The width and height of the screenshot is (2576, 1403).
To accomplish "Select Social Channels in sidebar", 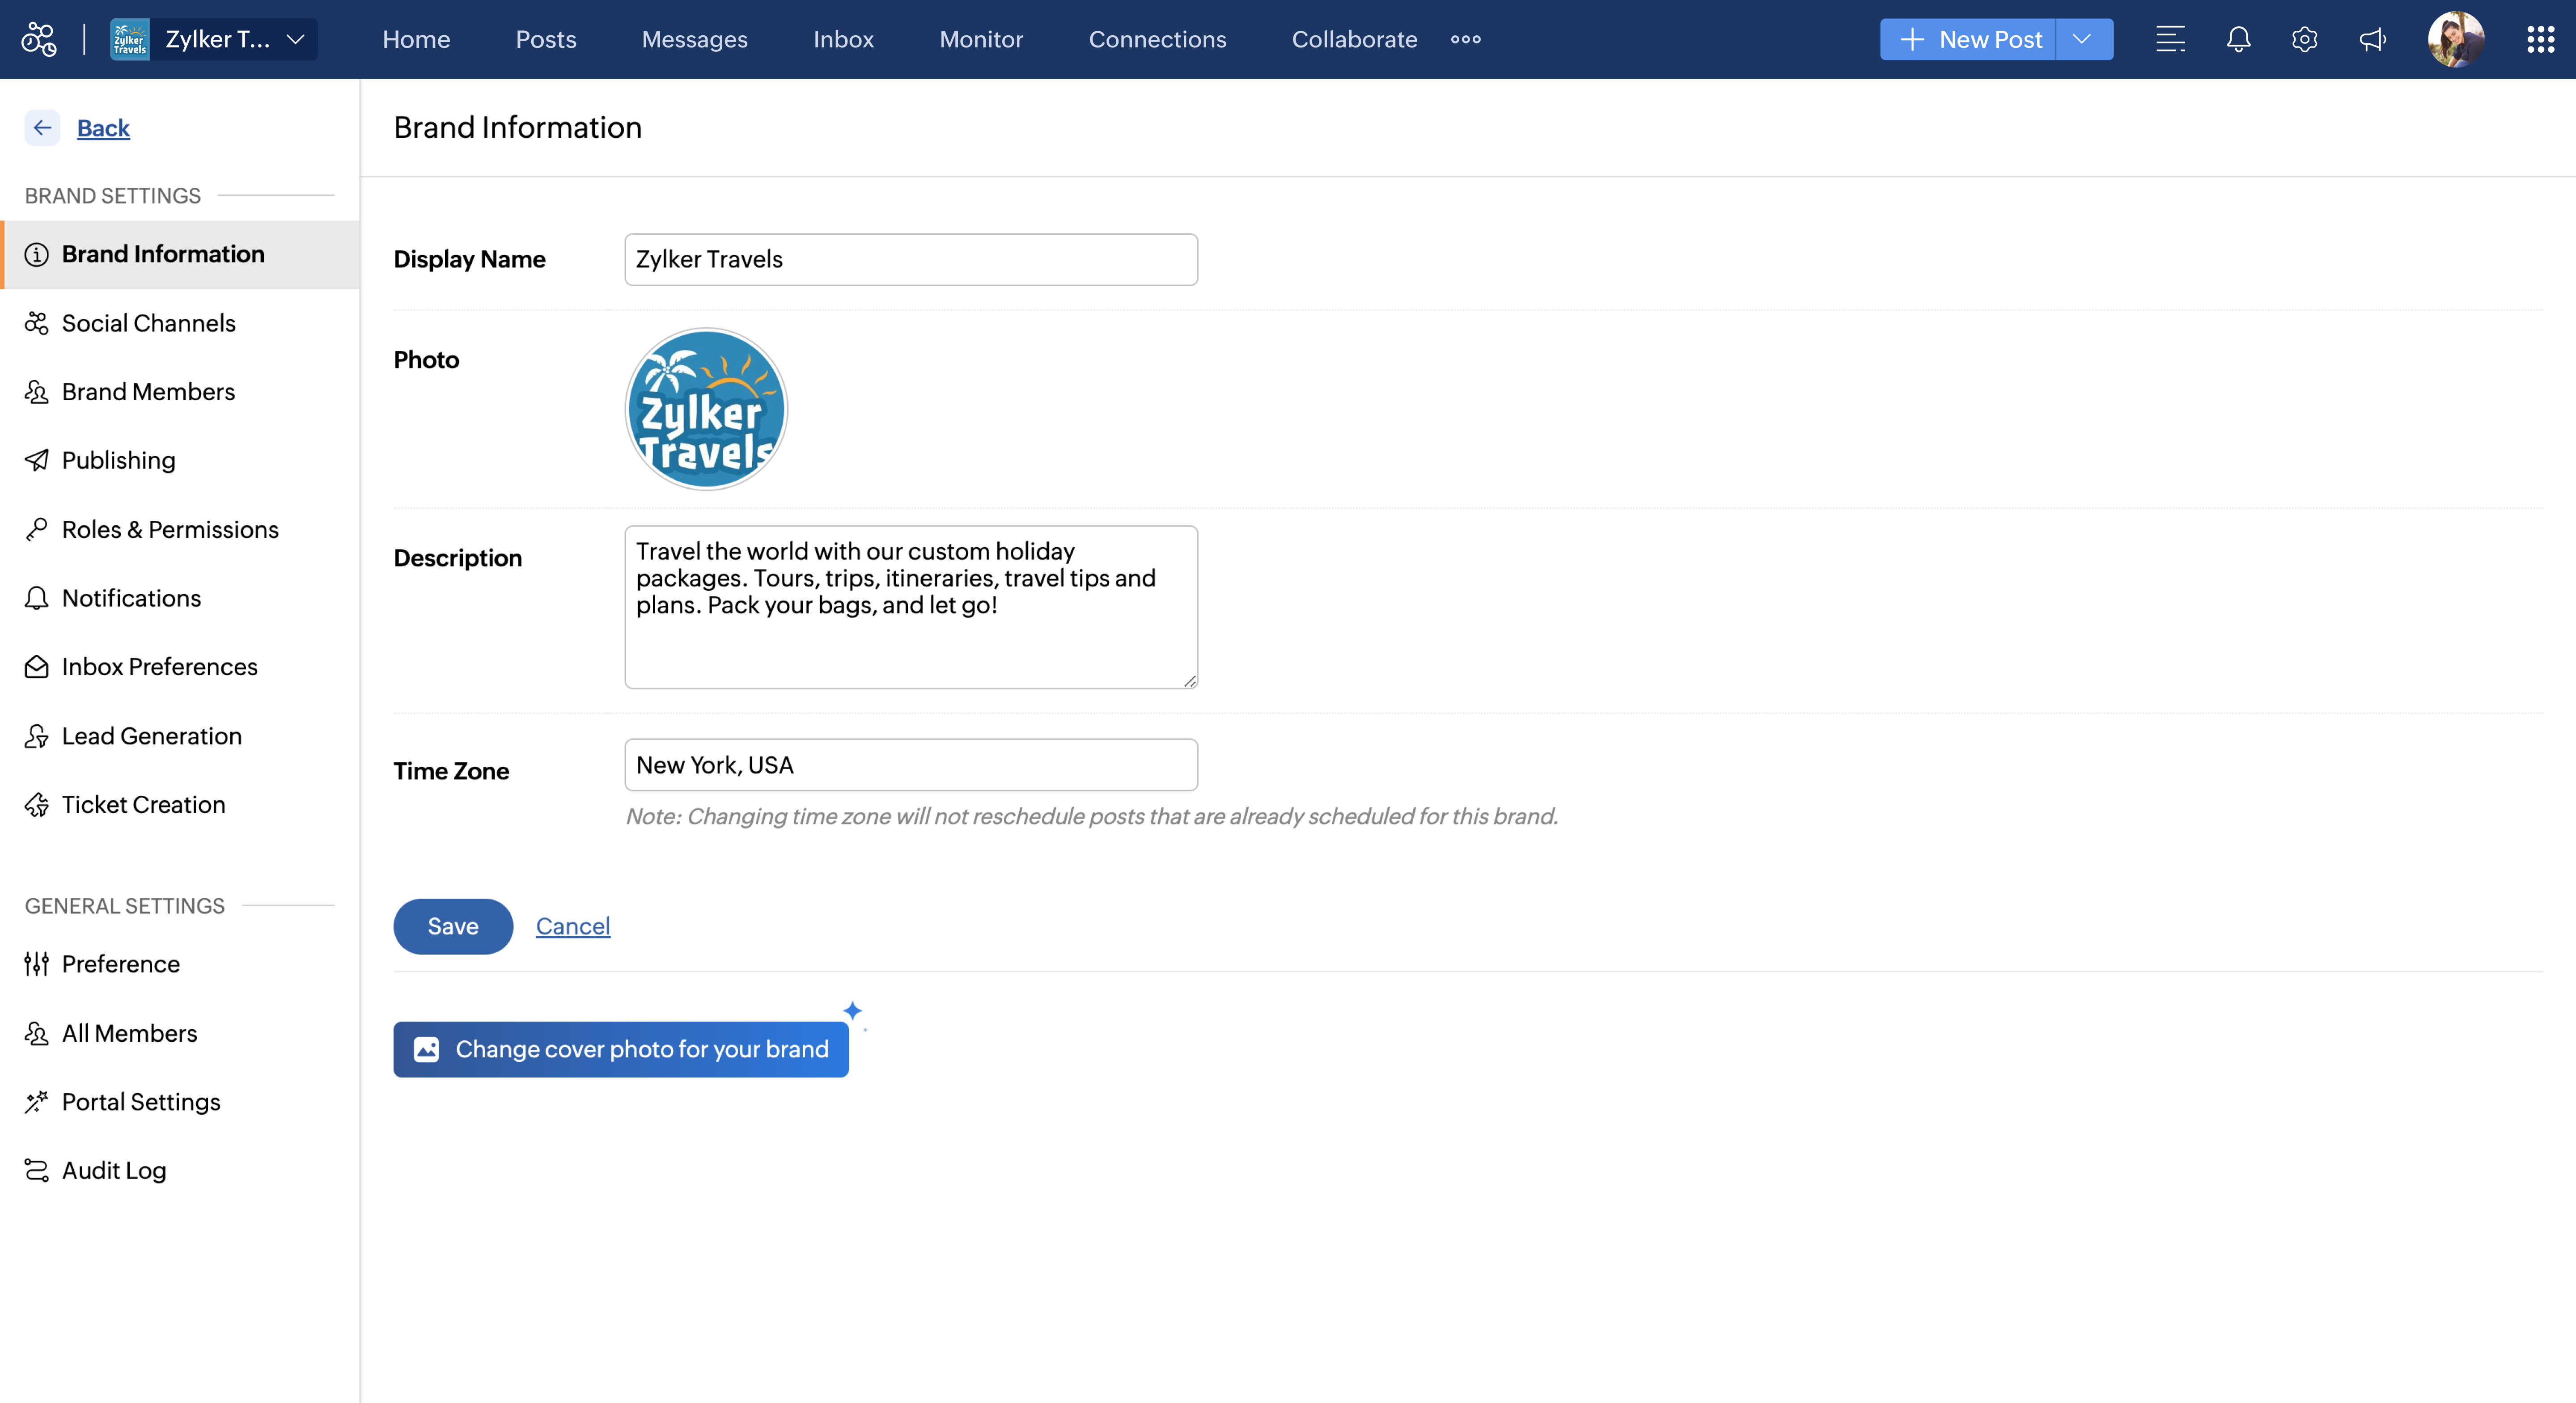I will (x=148, y=323).
